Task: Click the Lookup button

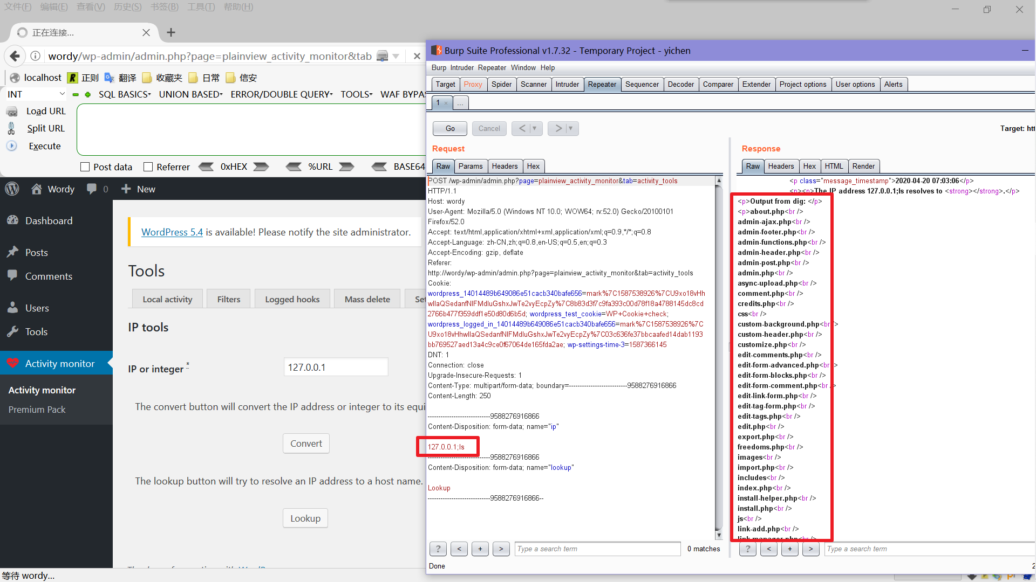Action: tap(305, 518)
